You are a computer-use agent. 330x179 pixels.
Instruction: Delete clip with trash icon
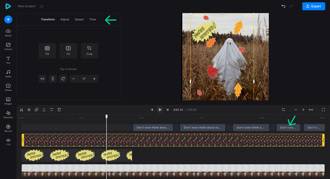click(x=59, y=109)
